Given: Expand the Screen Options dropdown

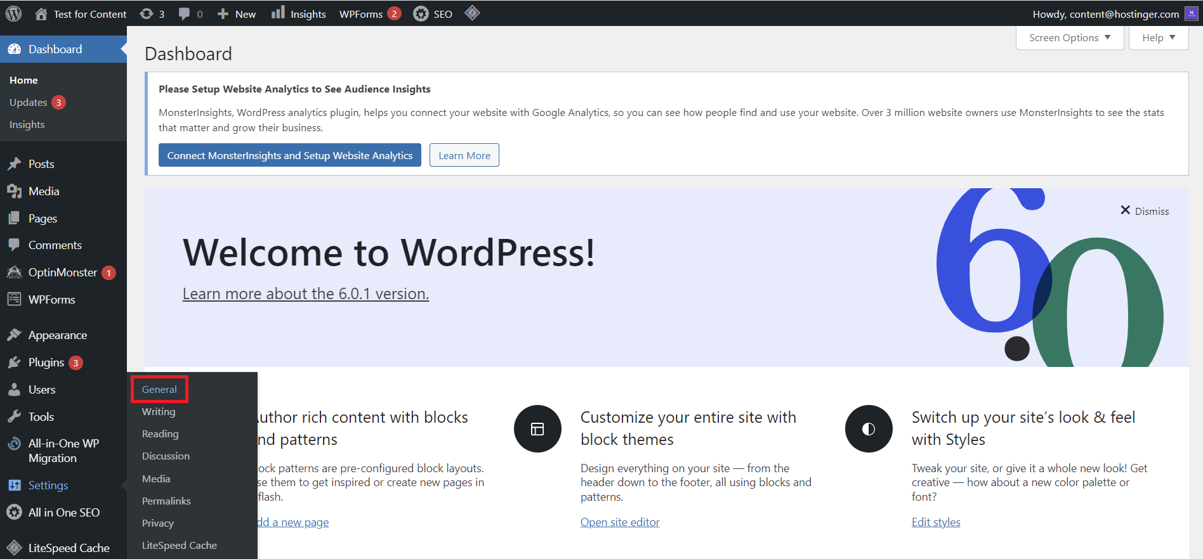Looking at the screenshot, I should coord(1069,37).
